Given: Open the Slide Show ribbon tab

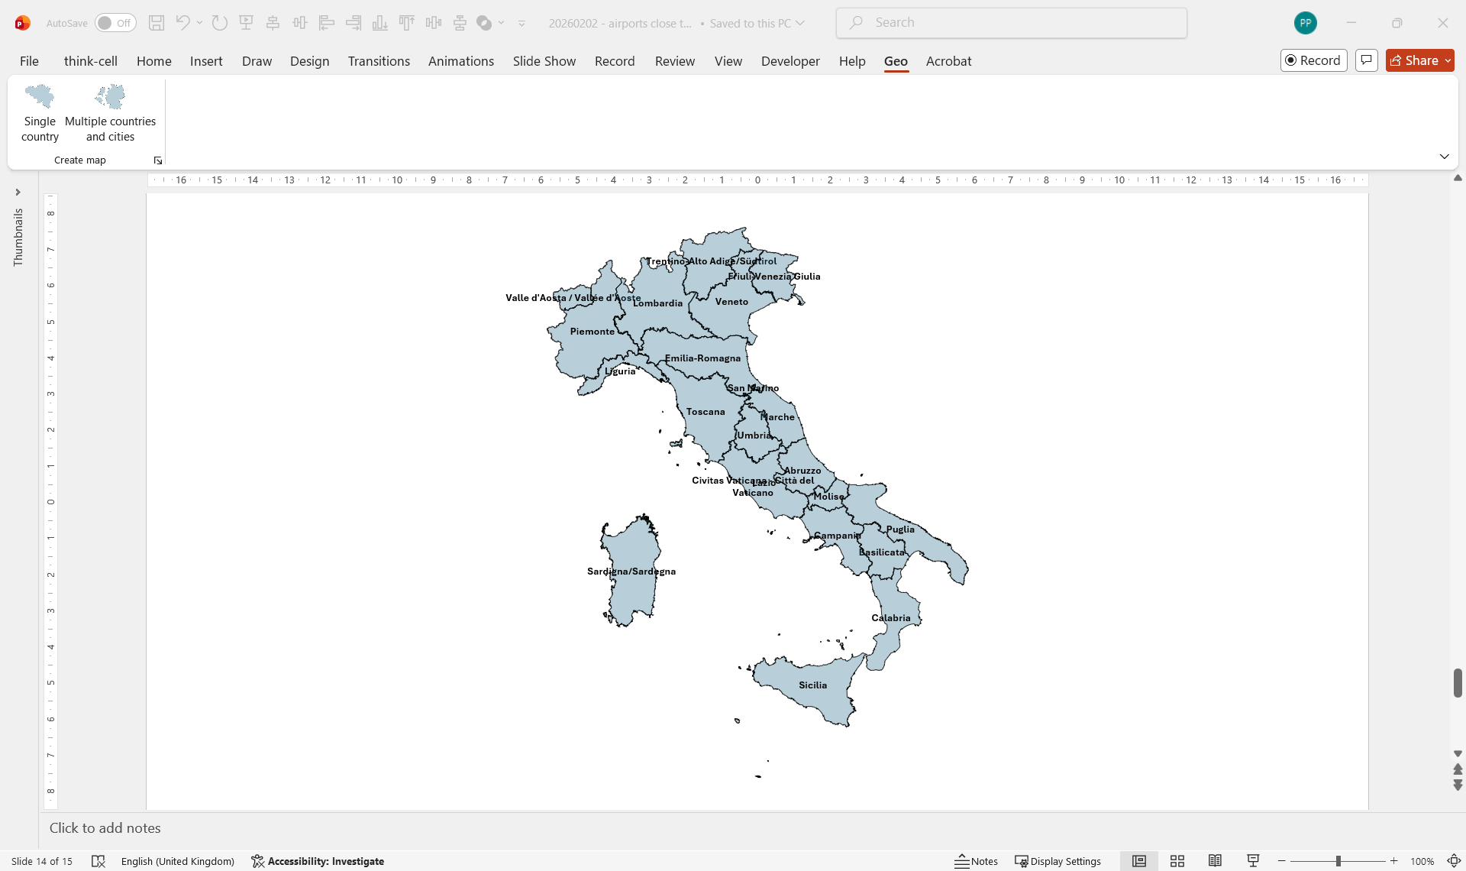Looking at the screenshot, I should click(x=544, y=61).
